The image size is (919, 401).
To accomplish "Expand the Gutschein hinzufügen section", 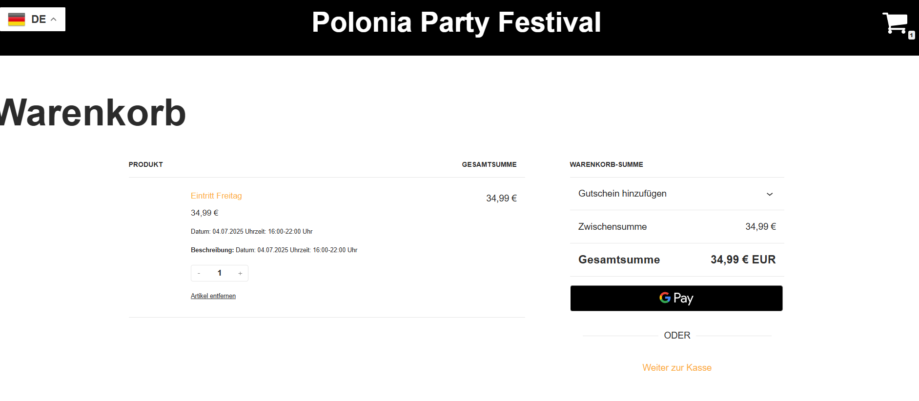I will click(x=622, y=194).
